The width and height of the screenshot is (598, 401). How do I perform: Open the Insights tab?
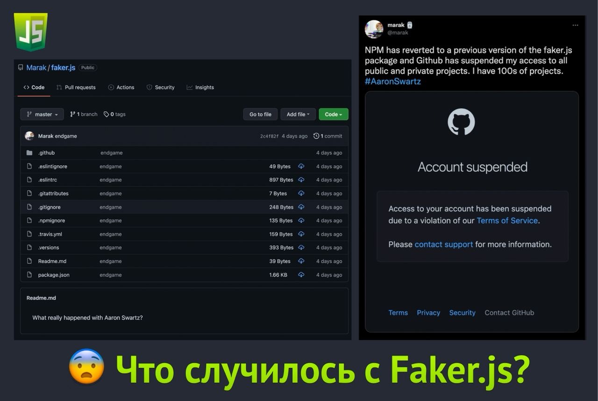[x=200, y=87]
